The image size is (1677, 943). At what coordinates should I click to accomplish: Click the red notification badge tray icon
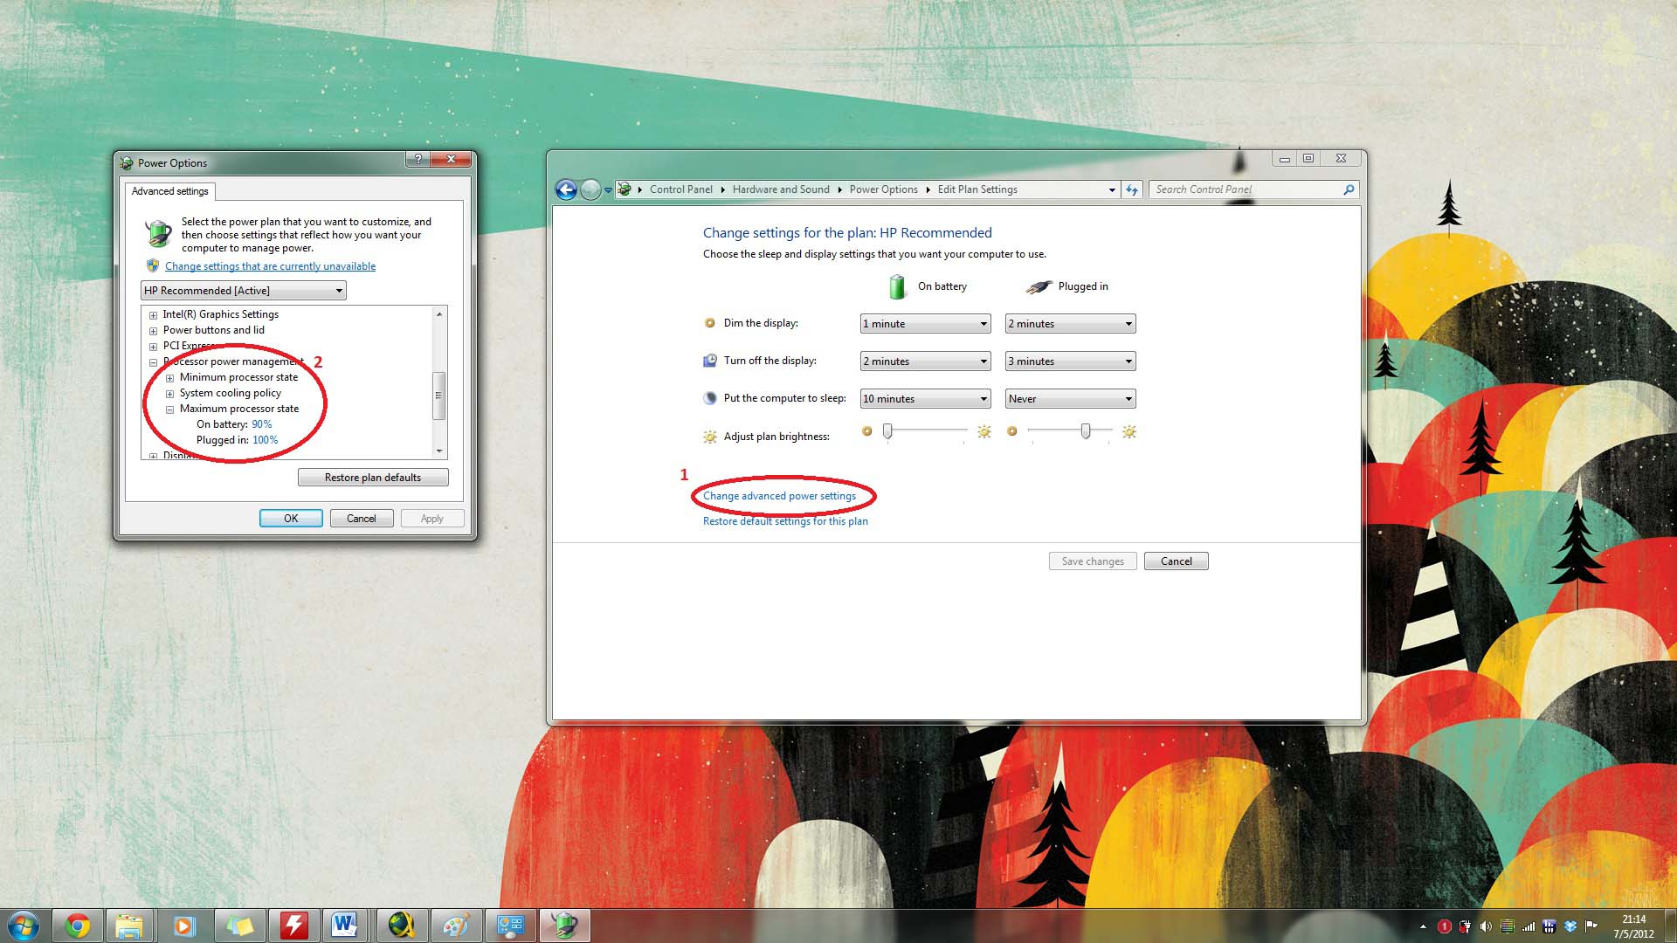click(x=1444, y=926)
